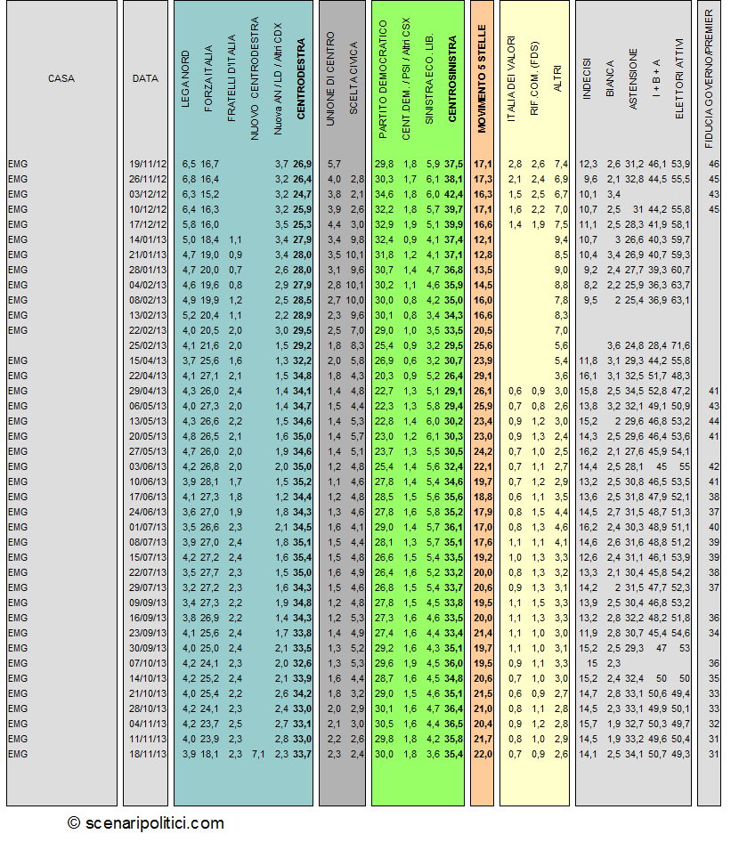Click the ITALIA DEI VALORI header
Image resolution: width=739 pixels, height=842 pixels.
[x=511, y=78]
